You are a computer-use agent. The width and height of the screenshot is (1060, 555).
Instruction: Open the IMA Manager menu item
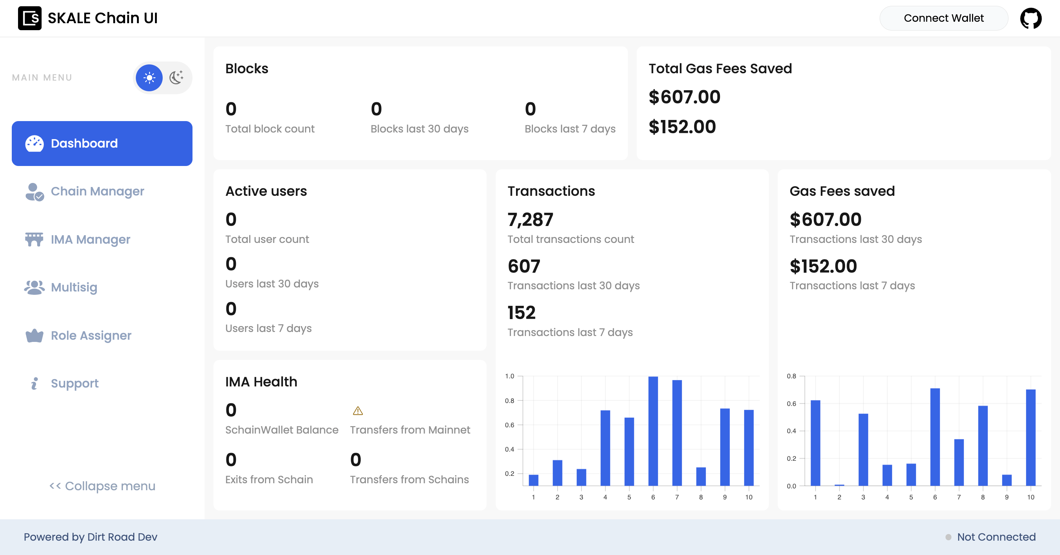(x=102, y=240)
